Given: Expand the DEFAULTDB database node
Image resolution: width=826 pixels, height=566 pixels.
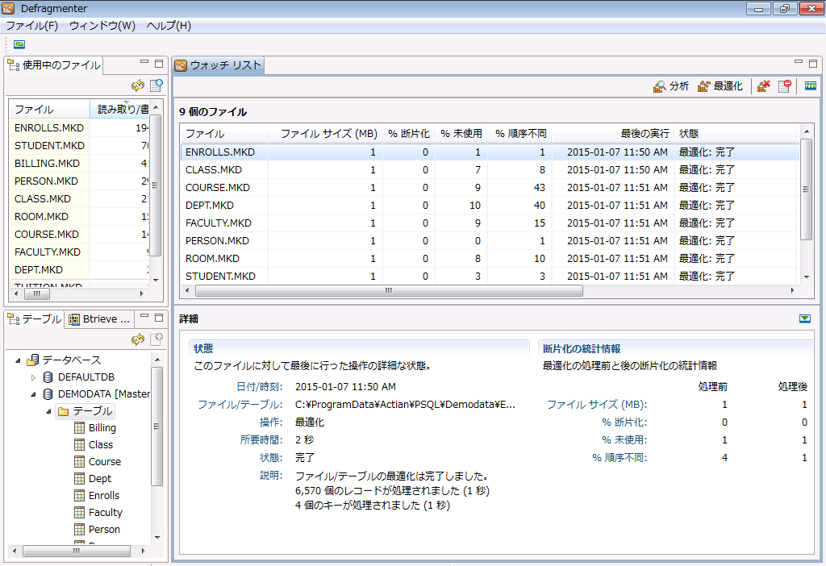Looking at the screenshot, I should click(33, 377).
